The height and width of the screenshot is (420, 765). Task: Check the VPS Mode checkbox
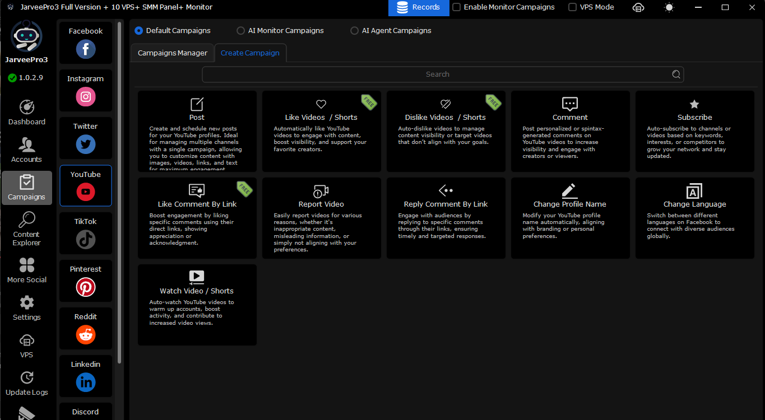pos(572,7)
